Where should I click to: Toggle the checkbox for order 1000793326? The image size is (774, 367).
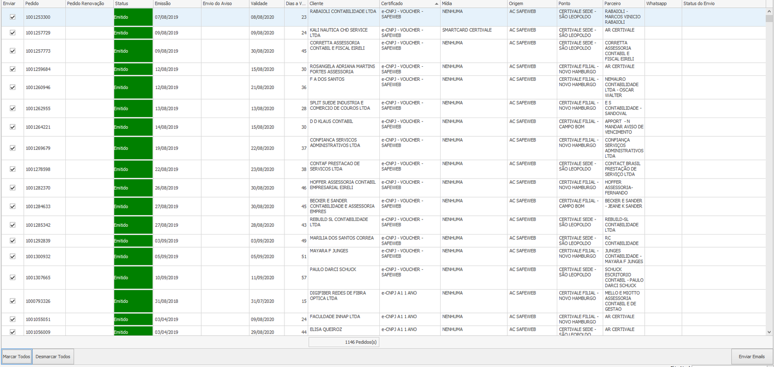pos(13,301)
